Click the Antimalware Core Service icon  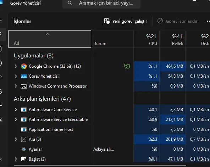tap(24, 110)
